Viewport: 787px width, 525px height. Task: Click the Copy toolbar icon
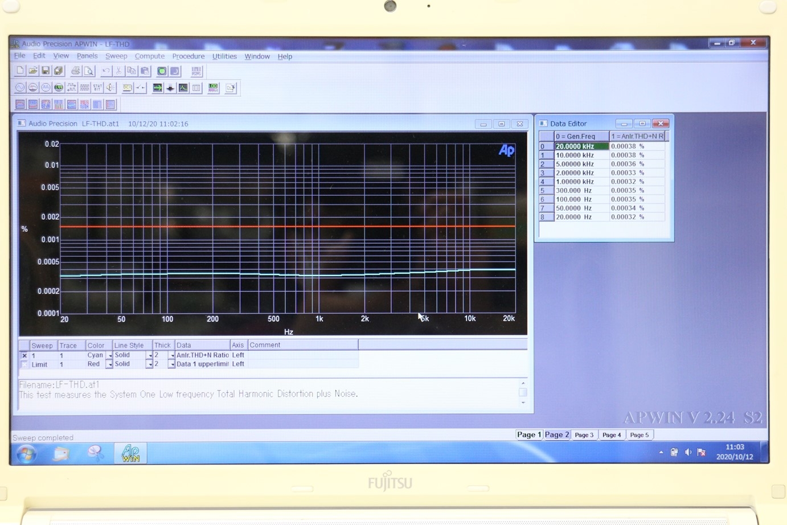point(132,71)
